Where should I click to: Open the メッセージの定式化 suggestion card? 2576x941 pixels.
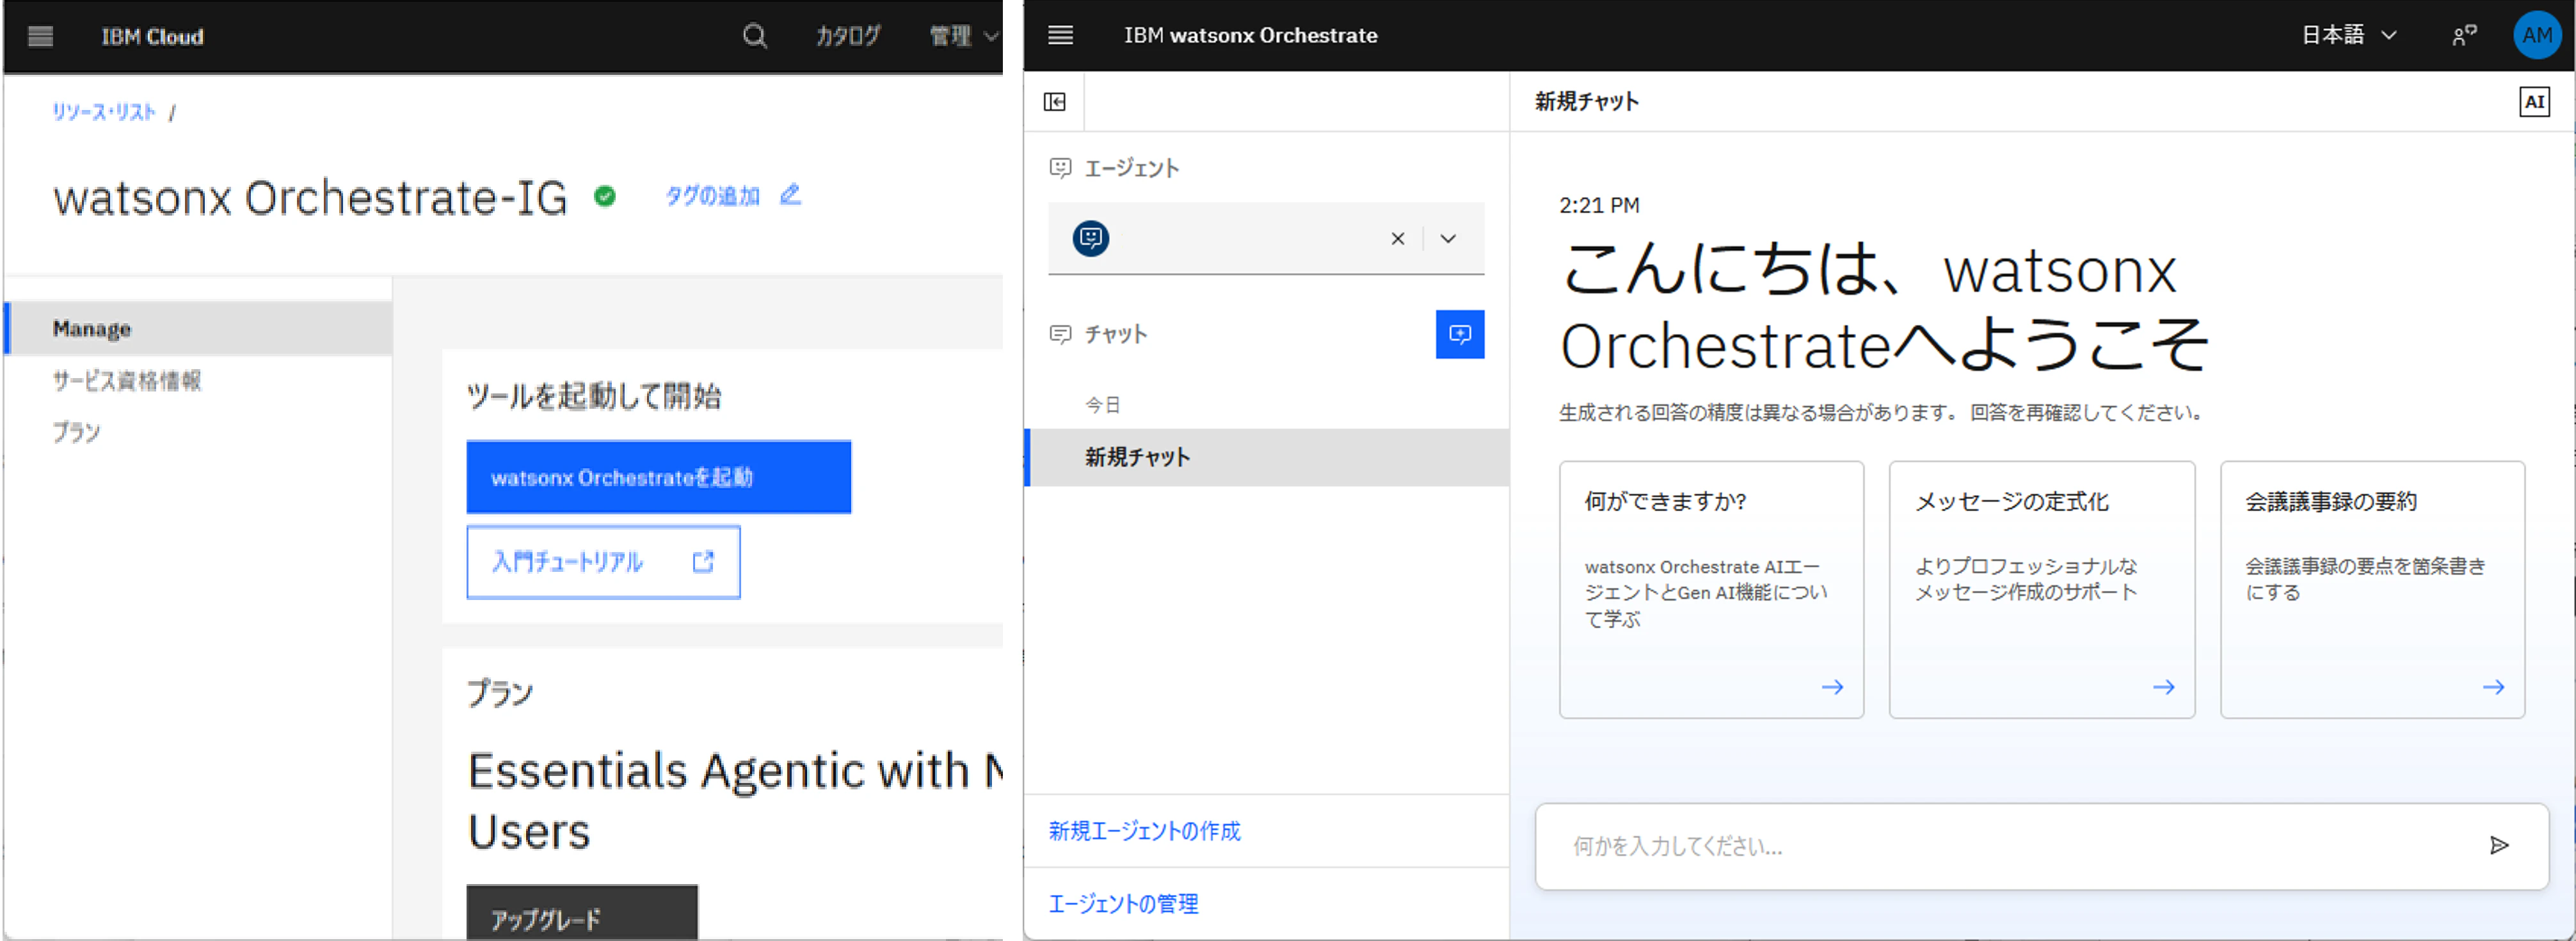[x=2041, y=589]
